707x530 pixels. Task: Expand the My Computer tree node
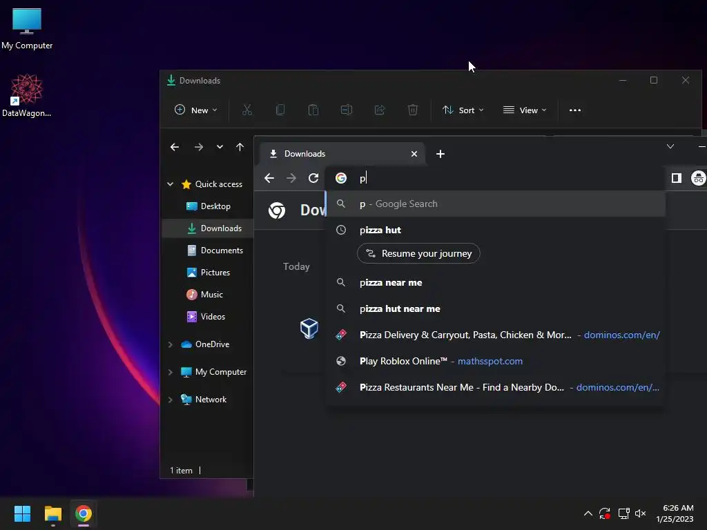click(x=171, y=372)
